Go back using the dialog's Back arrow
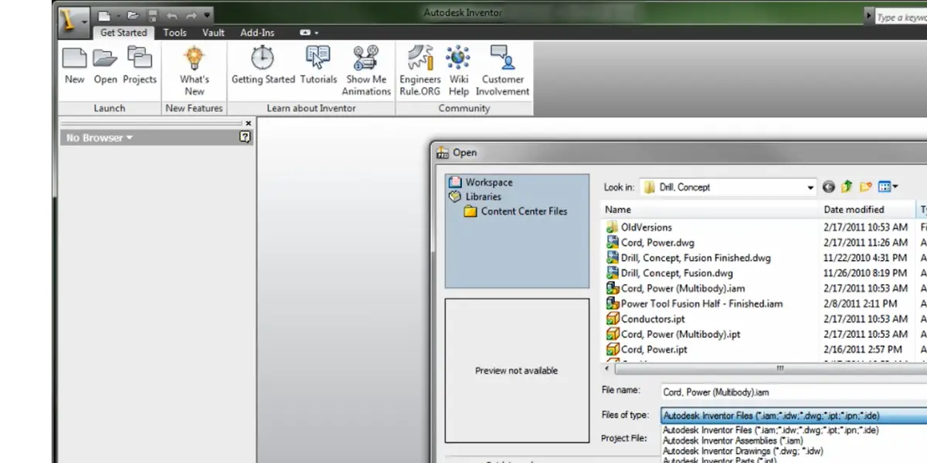The height and width of the screenshot is (463, 927). tap(829, 187)
